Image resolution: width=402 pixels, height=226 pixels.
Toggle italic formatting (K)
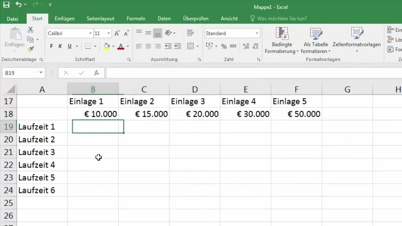pyautogui.click(x=60, y=46)
